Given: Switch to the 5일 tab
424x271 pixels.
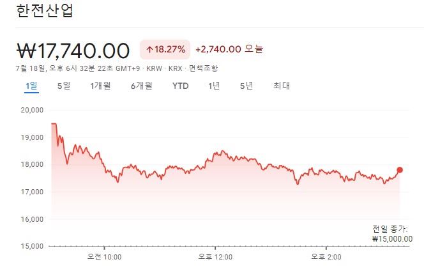Looking at the screenshot, I should point(64,86).
